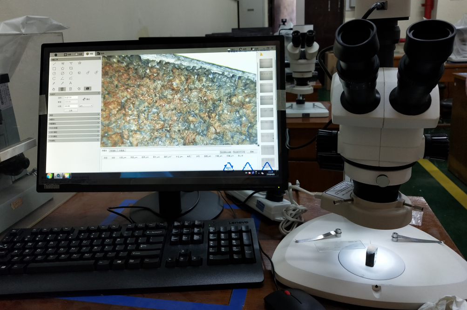467x310 pixels.
Task: Collapse the measurement tools panel header
Action: [x=75, y=60]
